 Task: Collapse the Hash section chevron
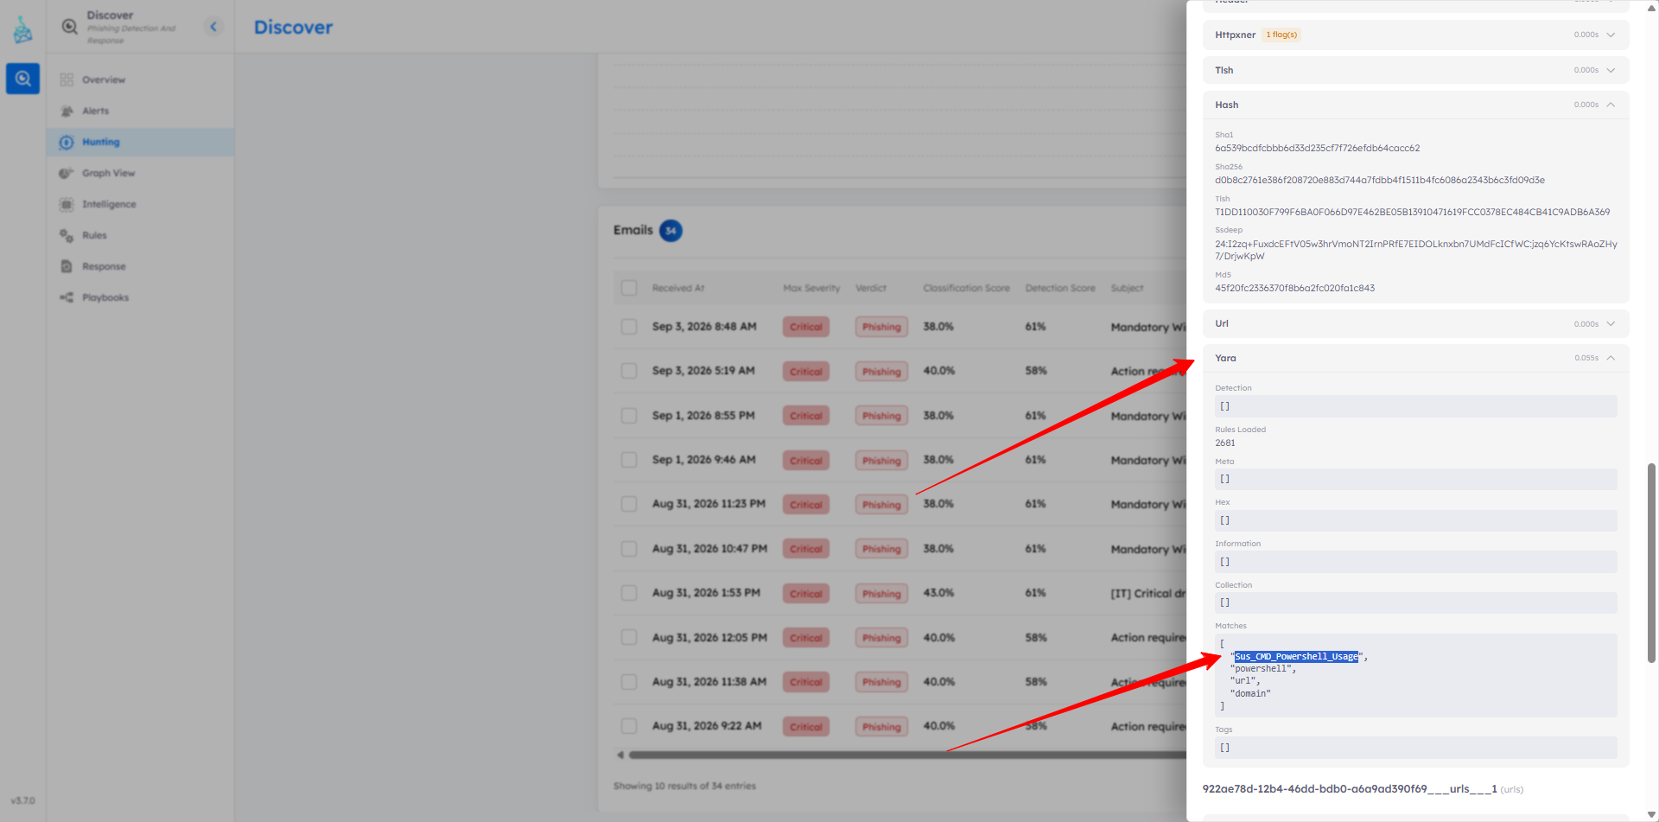point(1611,105)
